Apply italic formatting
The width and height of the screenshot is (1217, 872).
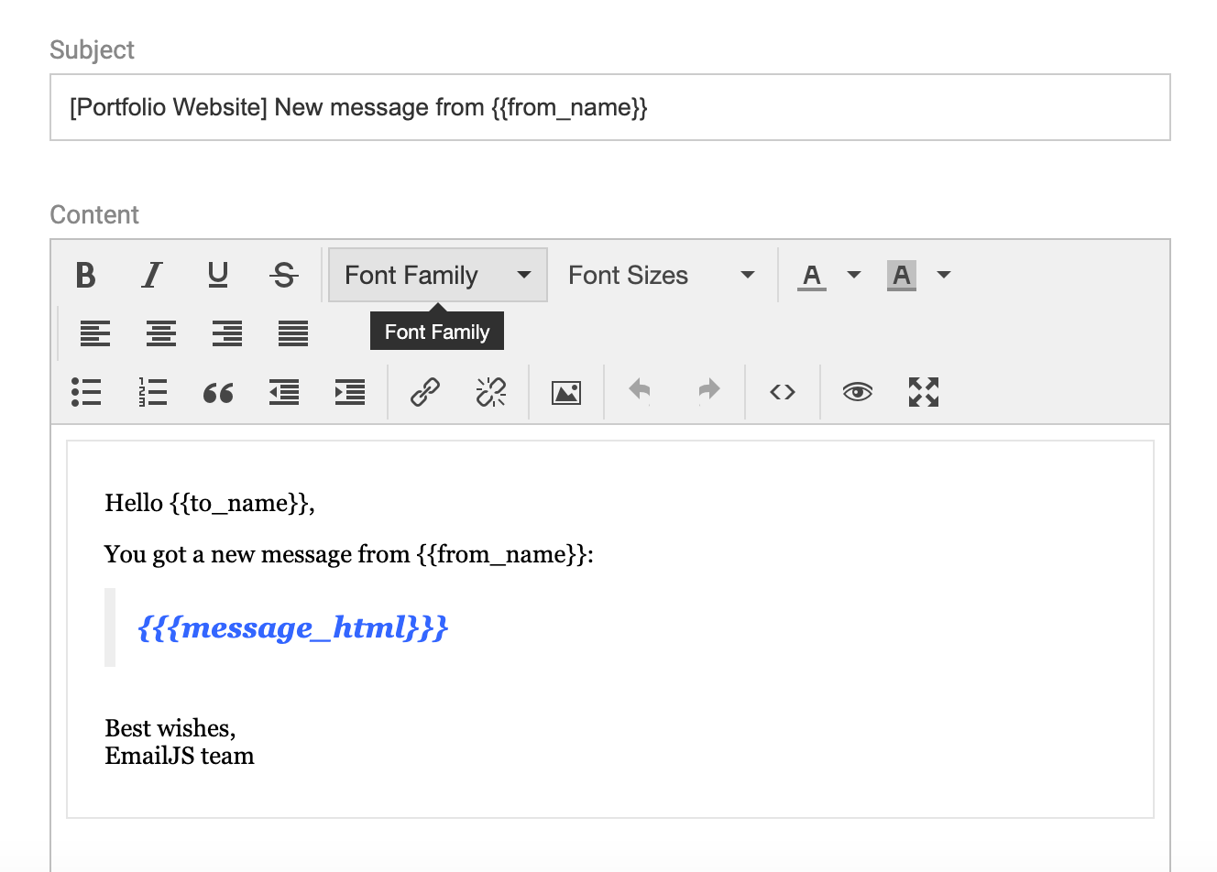click(x=152, y=275)
